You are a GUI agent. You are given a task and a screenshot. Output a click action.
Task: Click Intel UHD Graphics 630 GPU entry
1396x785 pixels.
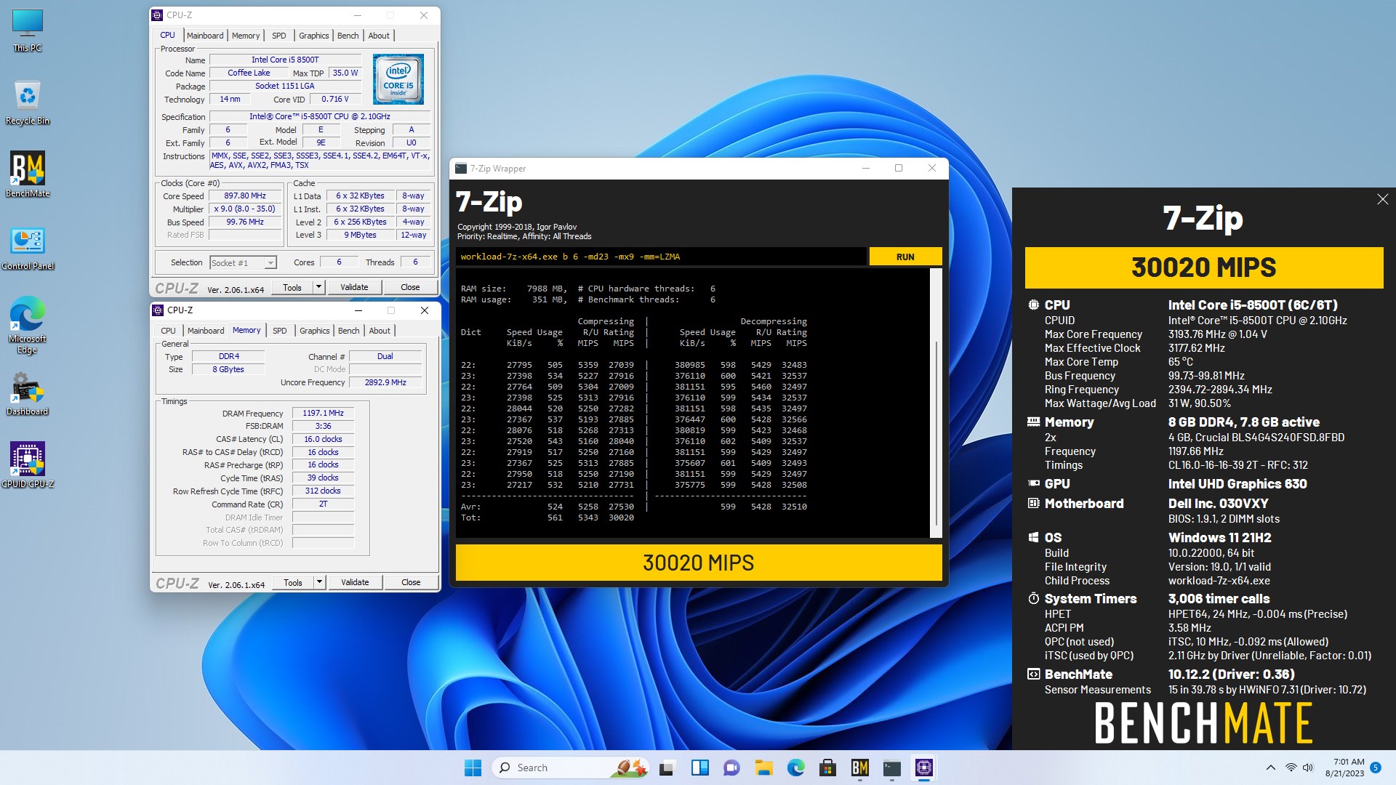(x=1237, y=484)
